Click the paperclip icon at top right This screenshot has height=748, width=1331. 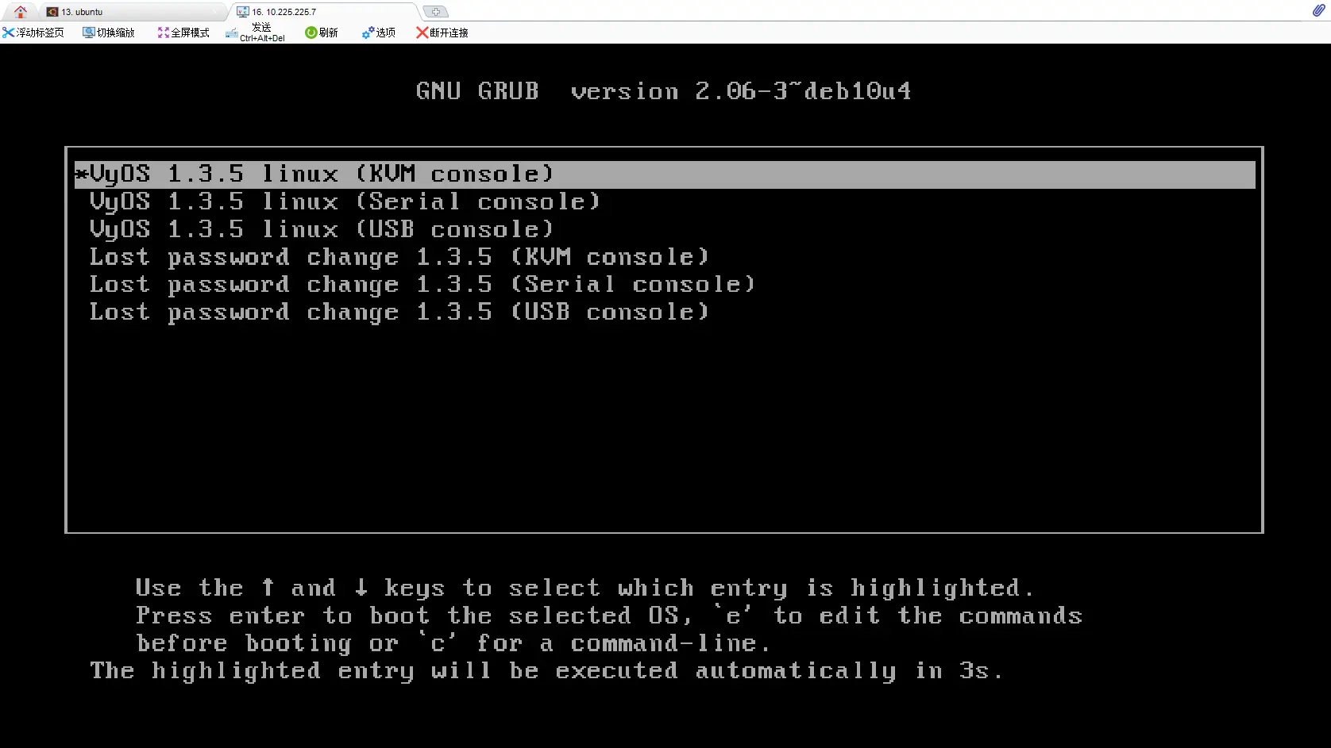(x=1318, y=10)
